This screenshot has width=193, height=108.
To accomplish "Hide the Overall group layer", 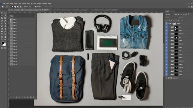I will (x=166, y=24).
